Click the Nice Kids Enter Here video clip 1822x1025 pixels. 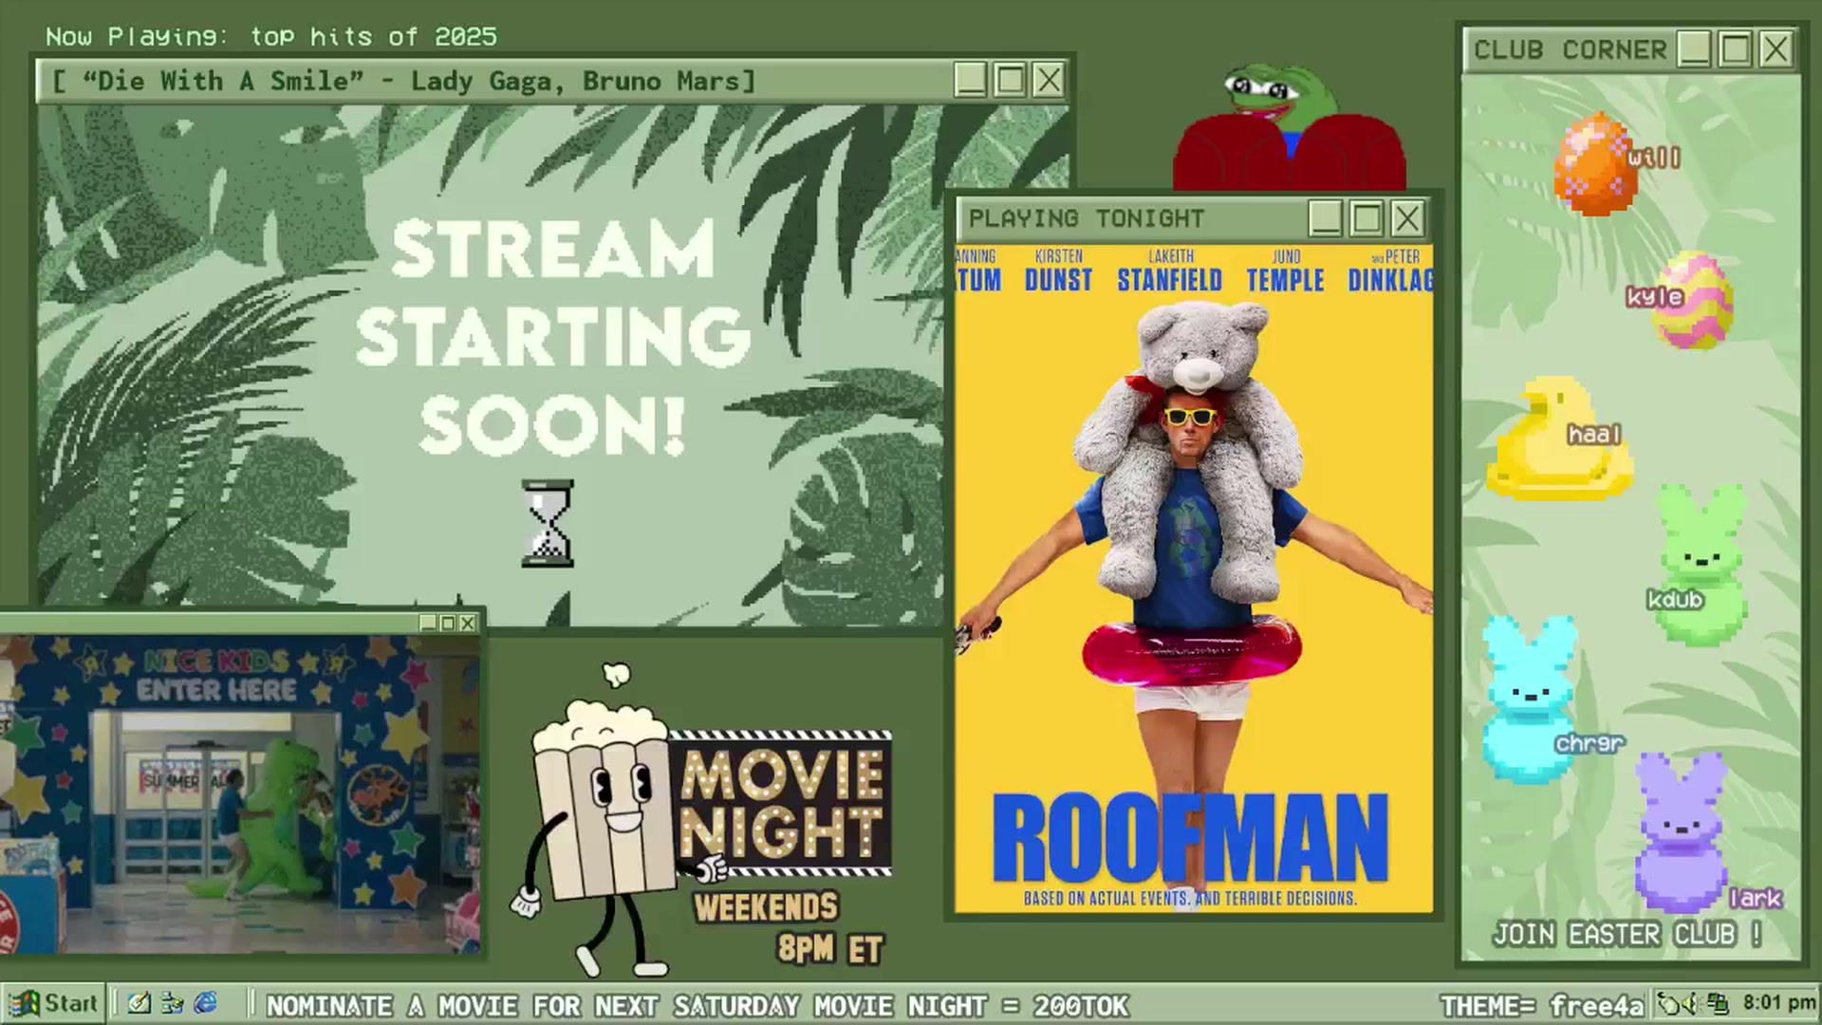tap(239, 794)
